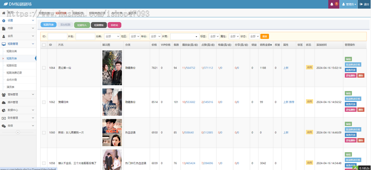
Task: Click the home icon in the tab bar
Action: click(4, 13)
